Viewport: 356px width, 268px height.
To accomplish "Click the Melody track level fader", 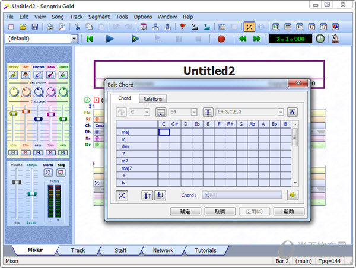I will tap(14, 113).
